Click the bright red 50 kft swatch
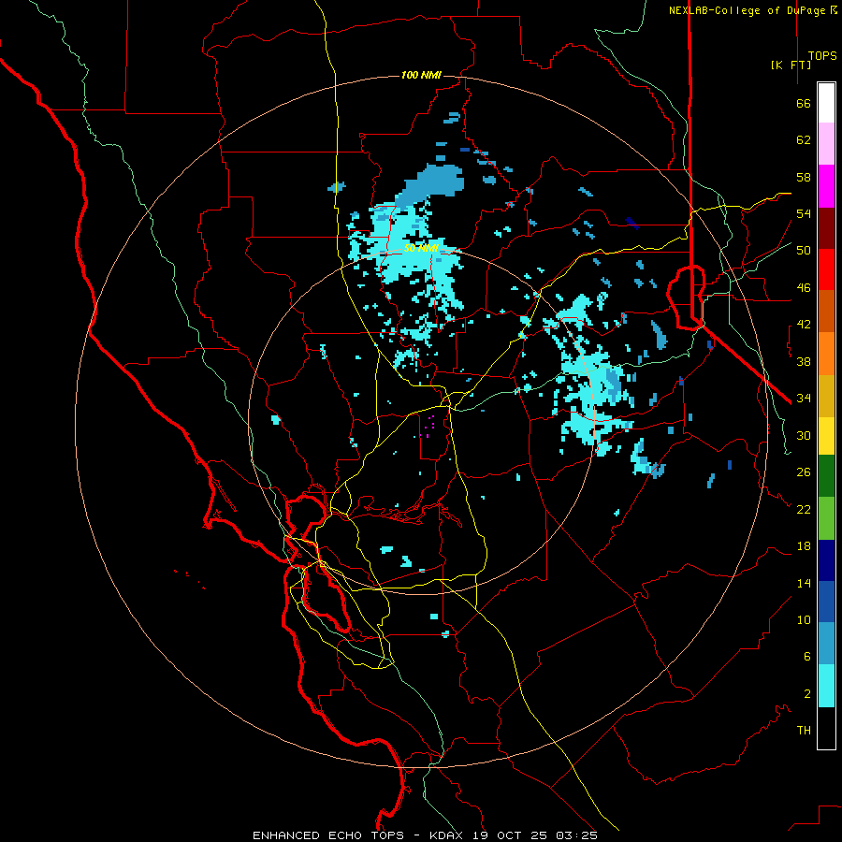This screenshot has width=842, height=842. (x=826, y=269)
